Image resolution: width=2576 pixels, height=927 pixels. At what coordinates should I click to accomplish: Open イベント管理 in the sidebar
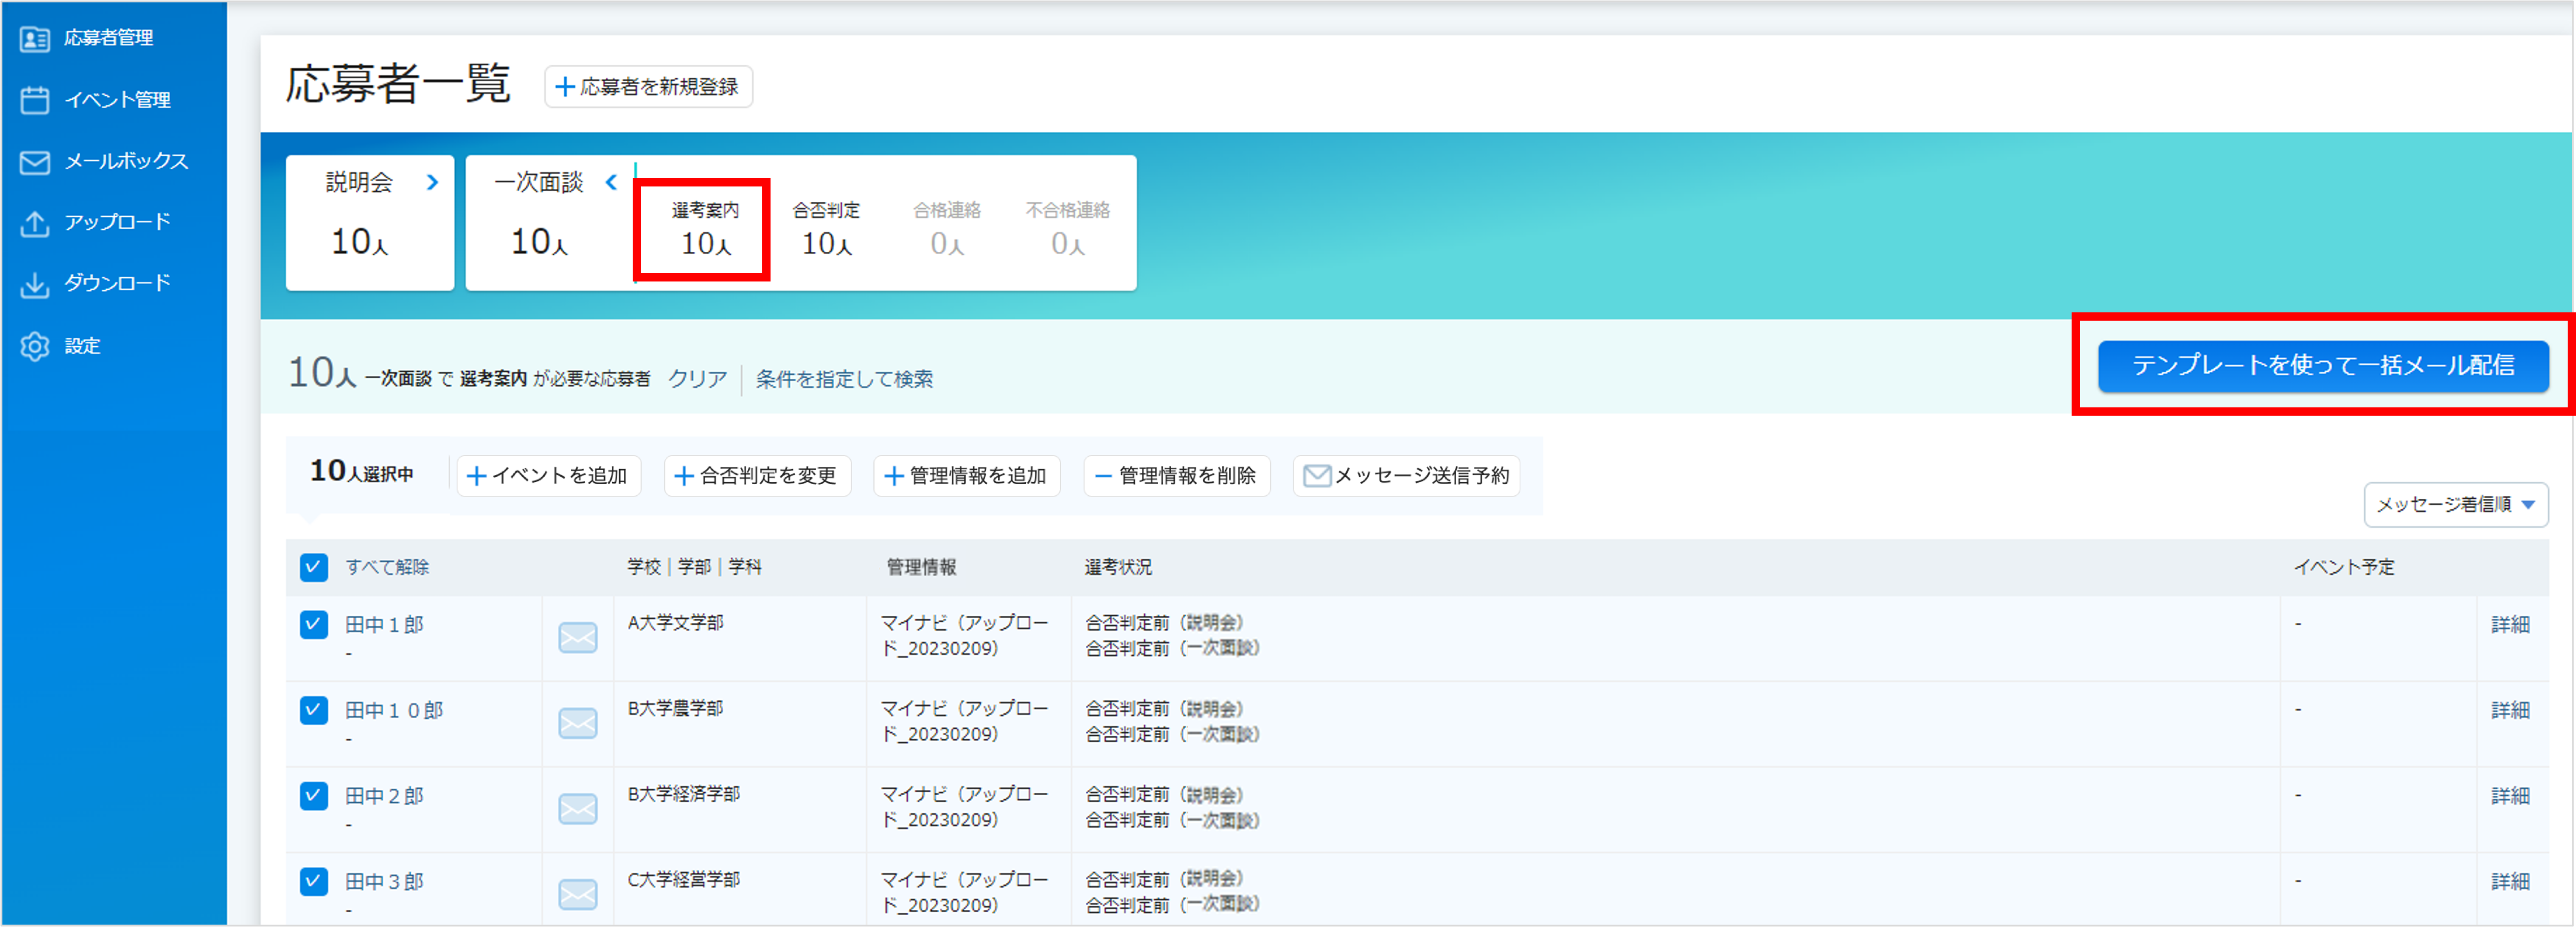pyautogui.click(x=117, y=100)
